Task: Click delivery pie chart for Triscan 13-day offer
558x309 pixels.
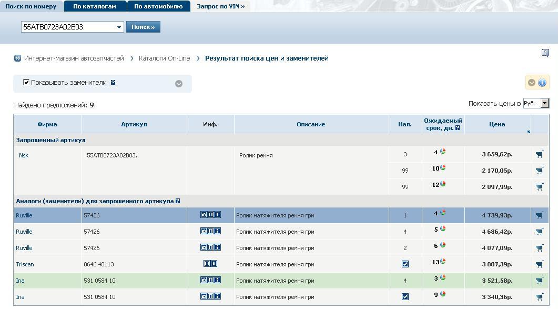Action: tap(443, 261)
